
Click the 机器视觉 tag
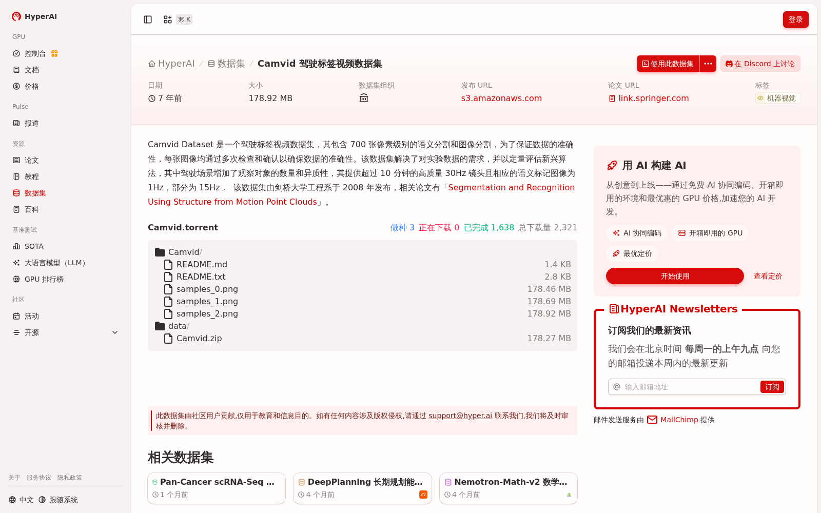777,98
